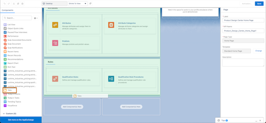Switch to the Components tab
Viewport: 266px width, 123px height.
(x=7, y=10)
